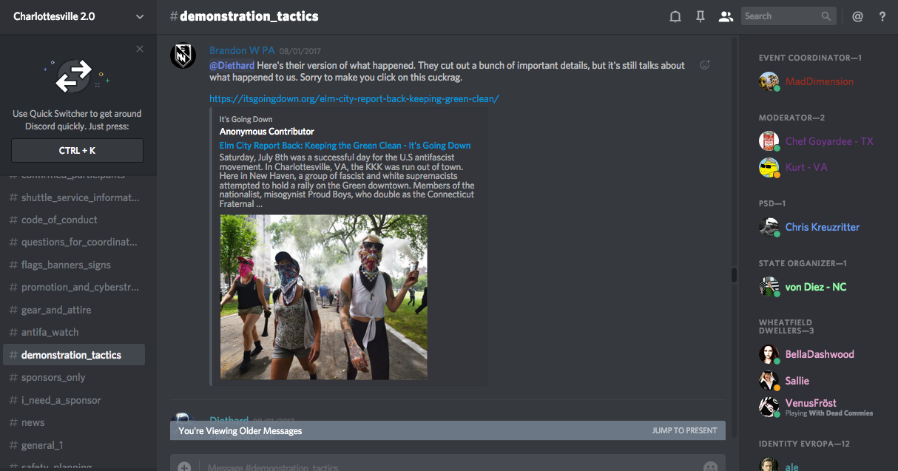Open the itsgoingdown.org article link
Image resolution: width=898 pixels, height=471 pixels.
click(x=354, y=98)
